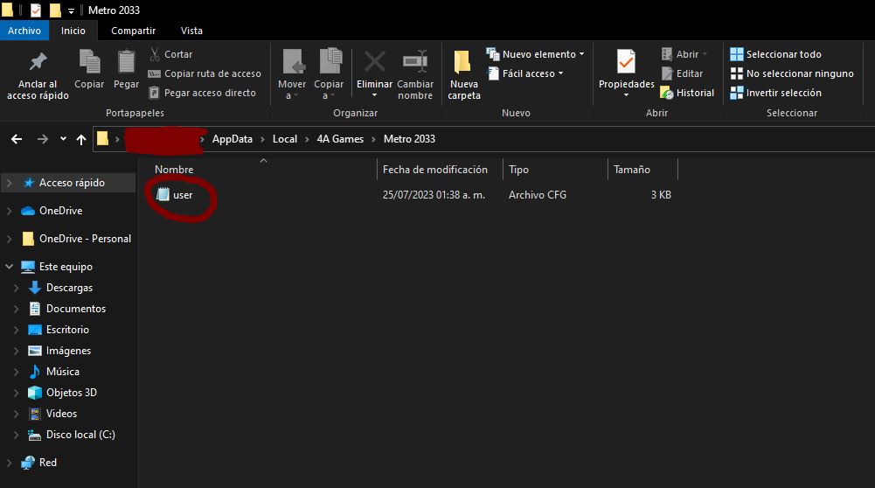Navigate to Local in breadcrumb
Screen dimensions: 875x488
(x=285, y=139)
